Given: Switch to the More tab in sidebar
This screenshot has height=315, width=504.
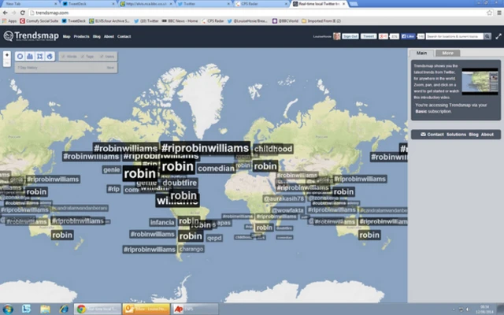Looking at the screenshot, I should (447, 53).
